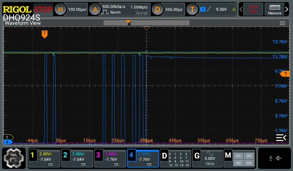Open channel 3 scale 2.00V/ settings
This screenshot has width=293, height=171.
(x=111, y=154)
